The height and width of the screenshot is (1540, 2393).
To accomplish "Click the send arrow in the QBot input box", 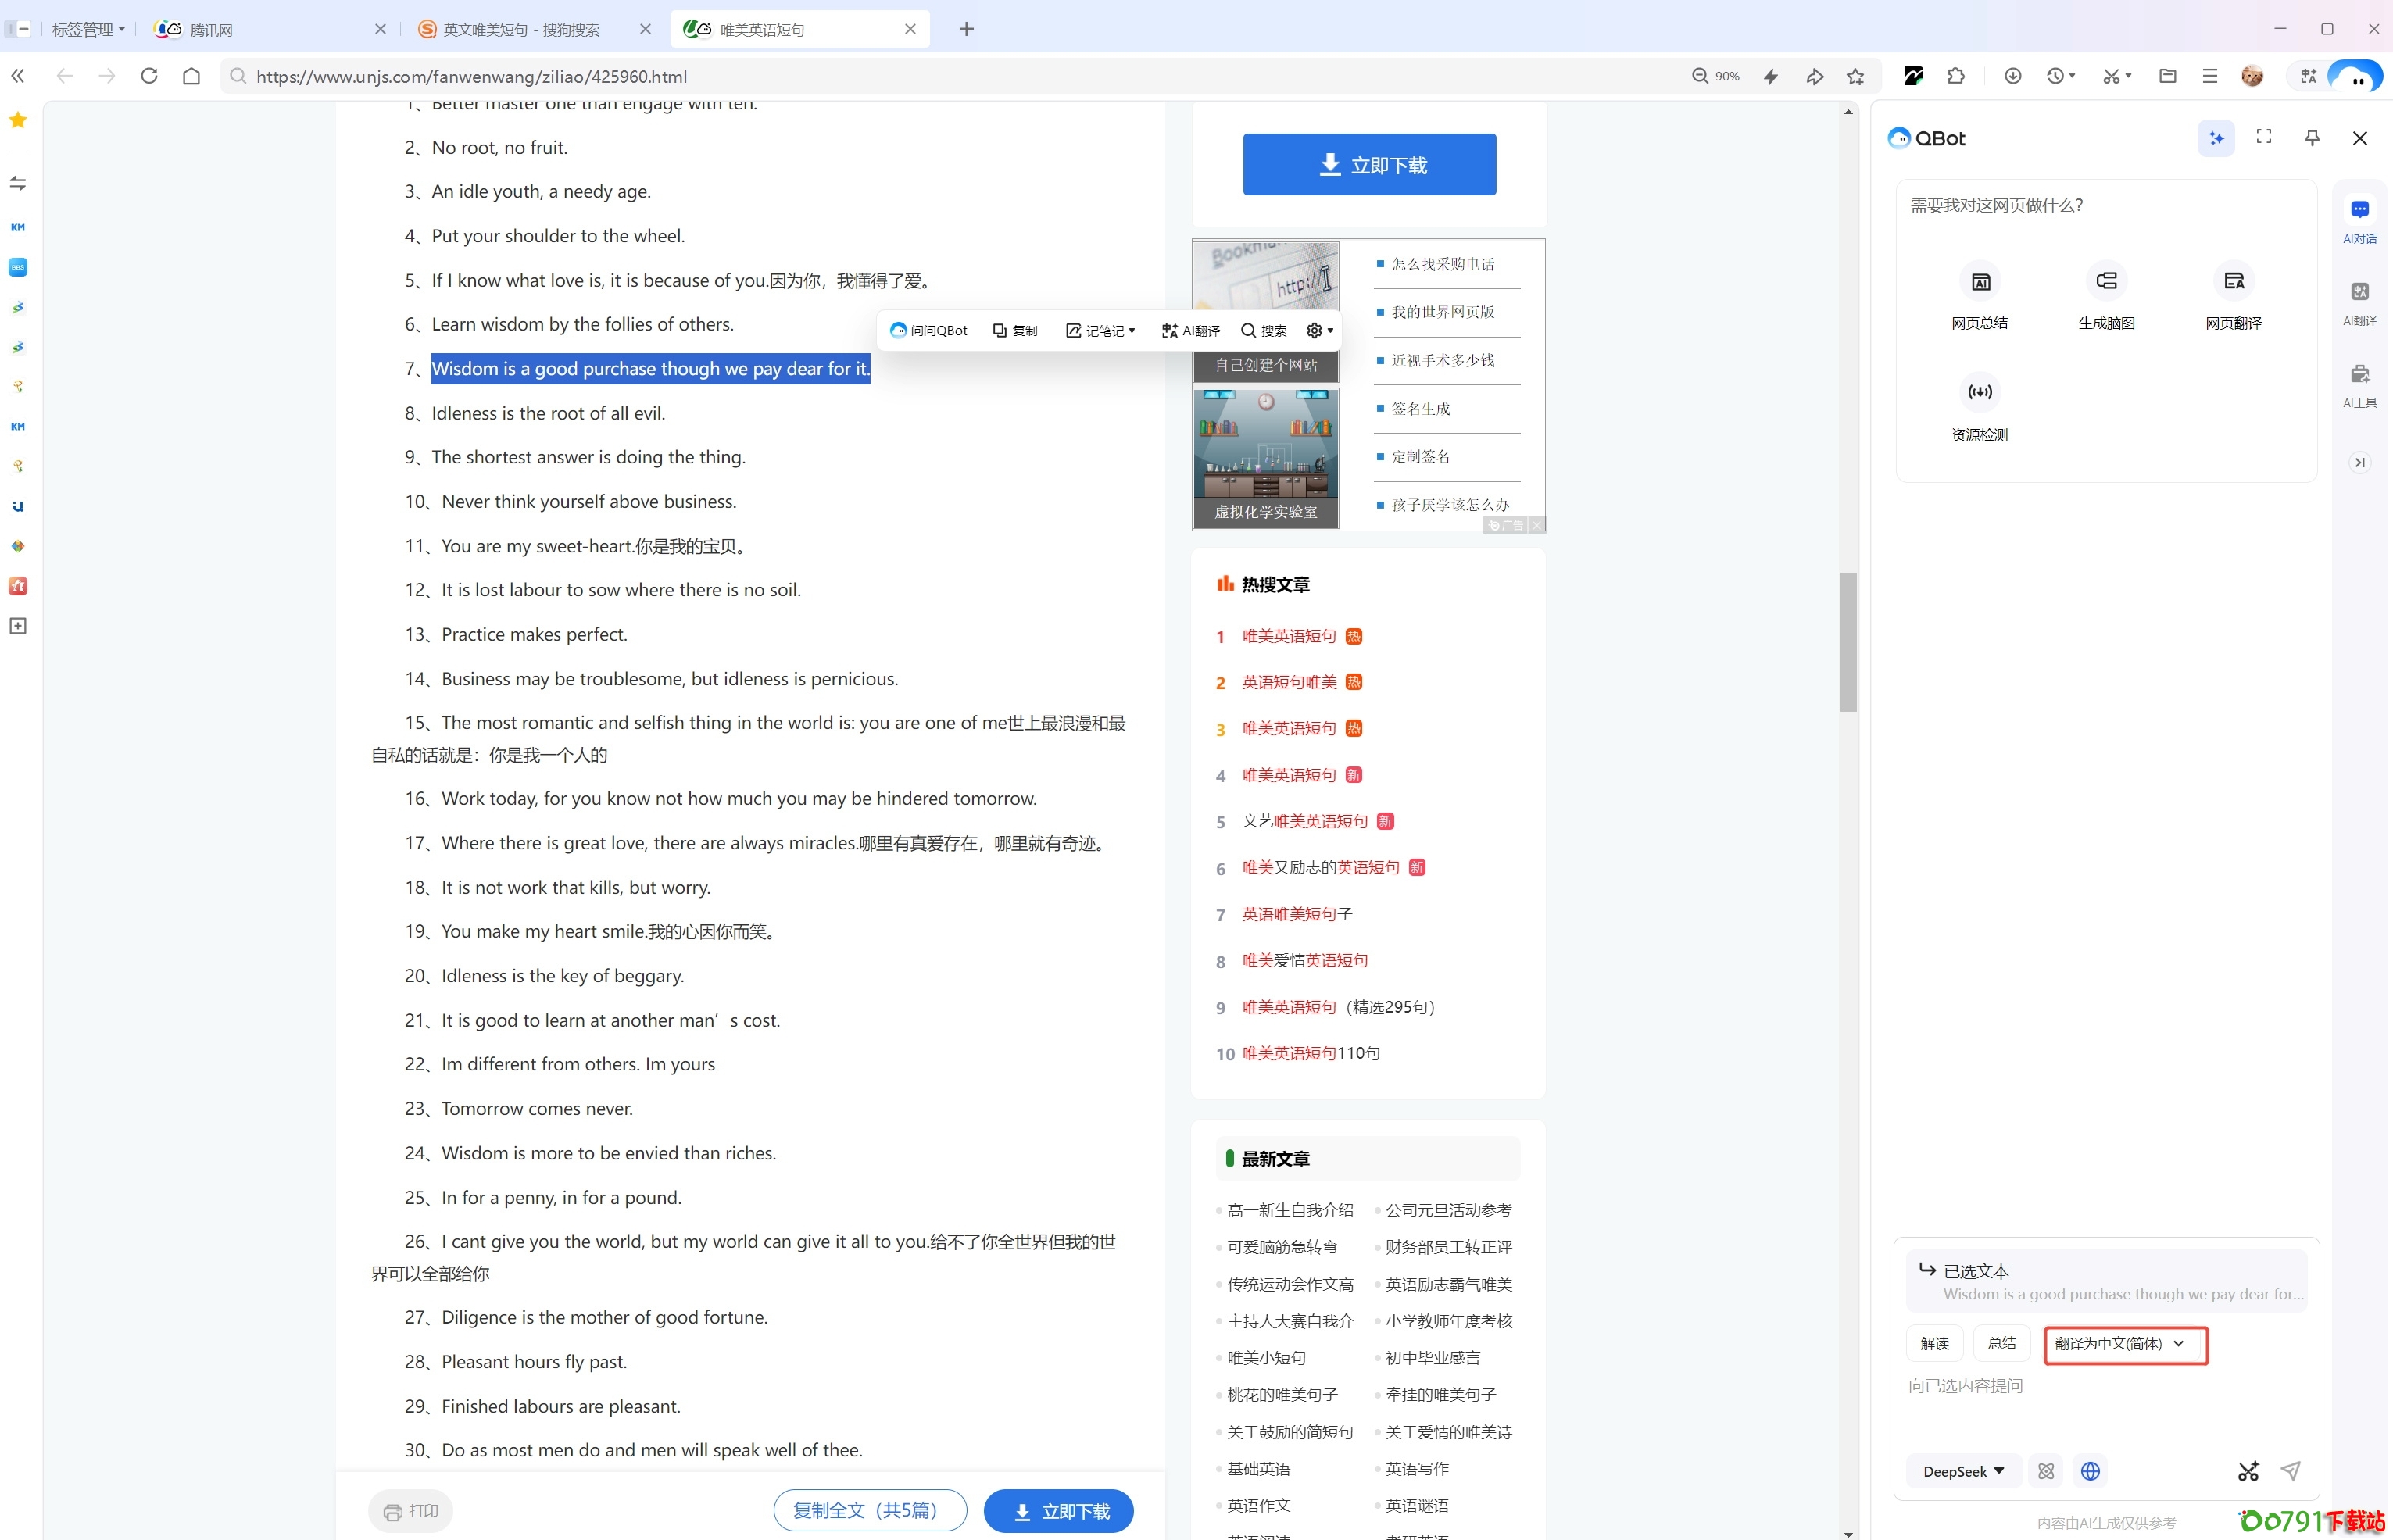I will click(x=2291, y=1471).
